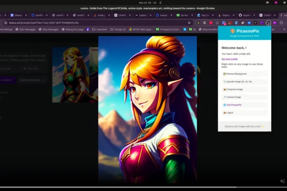This screenshot has width=287, height=191.
Task: Open the 5 Projects A Junior bookmark
Action: click(x=168, y=29)
